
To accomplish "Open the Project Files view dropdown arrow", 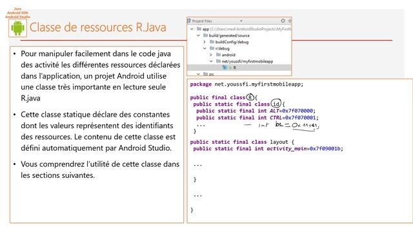I will coord(241,21).
